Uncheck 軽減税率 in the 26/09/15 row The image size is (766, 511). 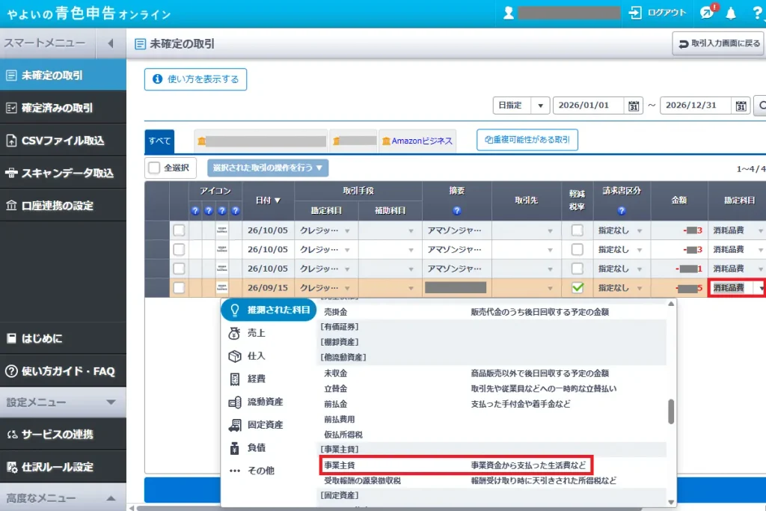pyautogui.click(x=577, y=287)
